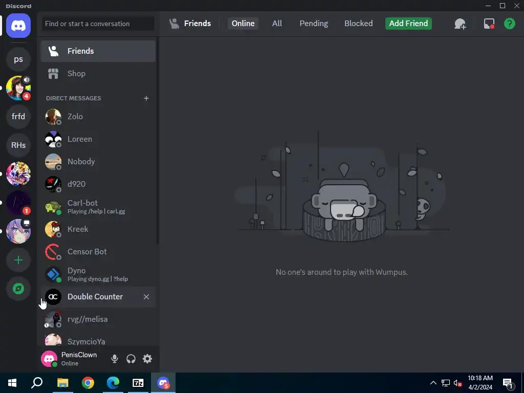Viewport: 524px width, 393px height.
Task: Open the Windows Start menu
Action: click(12, 383)
